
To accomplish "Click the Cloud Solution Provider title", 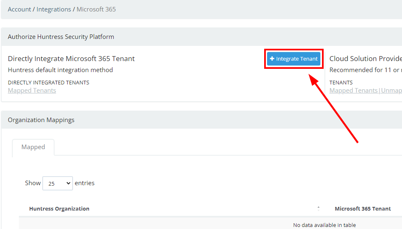I will 365,59.
